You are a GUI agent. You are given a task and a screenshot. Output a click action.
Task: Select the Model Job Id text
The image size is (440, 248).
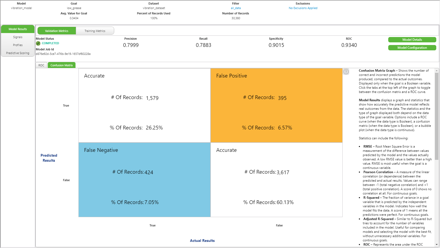tap(63, 54)
